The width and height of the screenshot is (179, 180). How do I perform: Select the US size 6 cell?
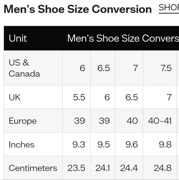point(76,68)
